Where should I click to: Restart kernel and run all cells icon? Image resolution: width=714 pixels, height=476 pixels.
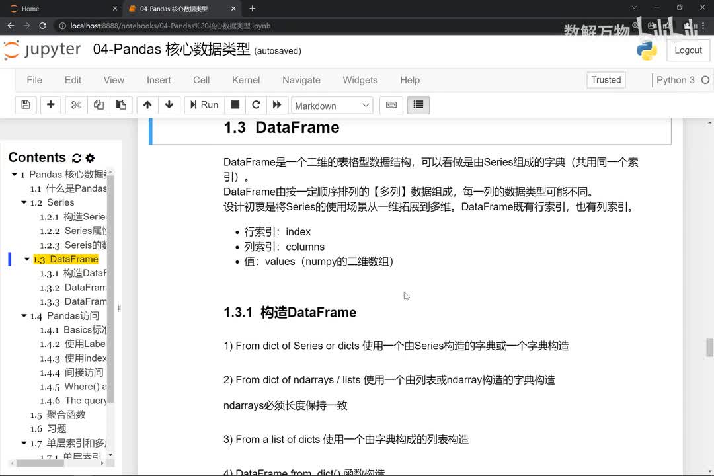click(277, 105)
